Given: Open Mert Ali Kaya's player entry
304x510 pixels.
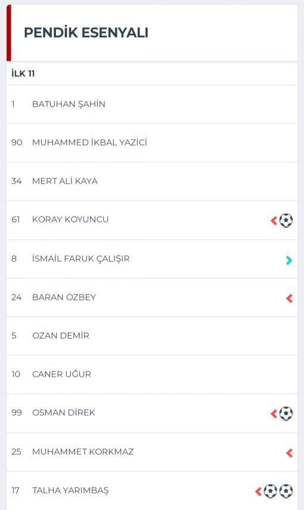Looking at the screenshot, I should pos(152,181).
